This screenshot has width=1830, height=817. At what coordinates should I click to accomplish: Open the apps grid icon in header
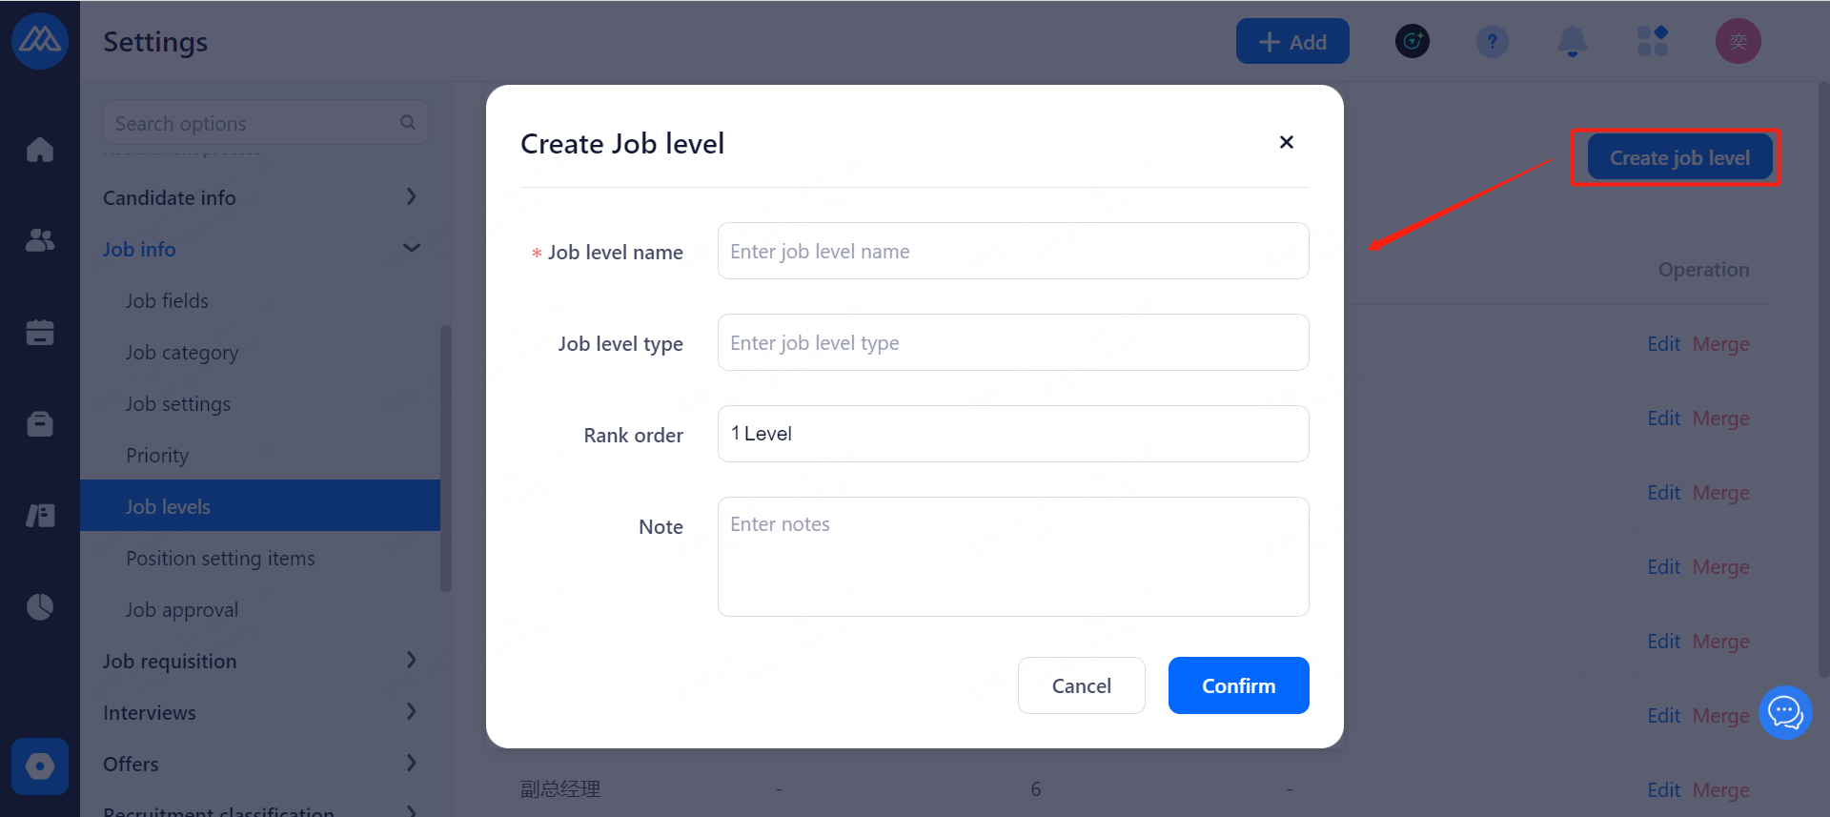[x=1652, y=42]
